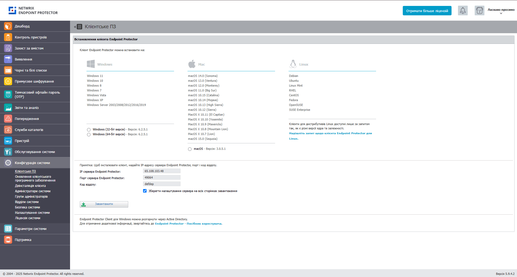Open the Захист за вмістом icon
The width and height of the screenshot is (517, 277).
coord(8,48)
